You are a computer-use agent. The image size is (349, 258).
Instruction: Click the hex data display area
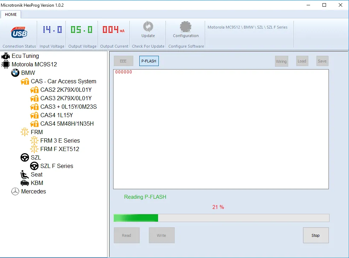[221, 129]
